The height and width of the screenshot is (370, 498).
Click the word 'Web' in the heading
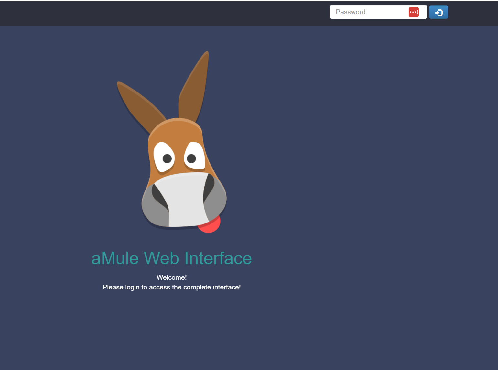pyautogui.click(x=161, y=258)
